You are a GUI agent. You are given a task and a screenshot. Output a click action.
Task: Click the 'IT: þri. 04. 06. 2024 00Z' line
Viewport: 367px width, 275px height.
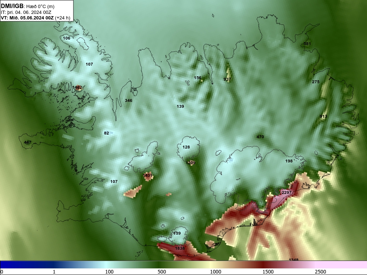(26, 12)
